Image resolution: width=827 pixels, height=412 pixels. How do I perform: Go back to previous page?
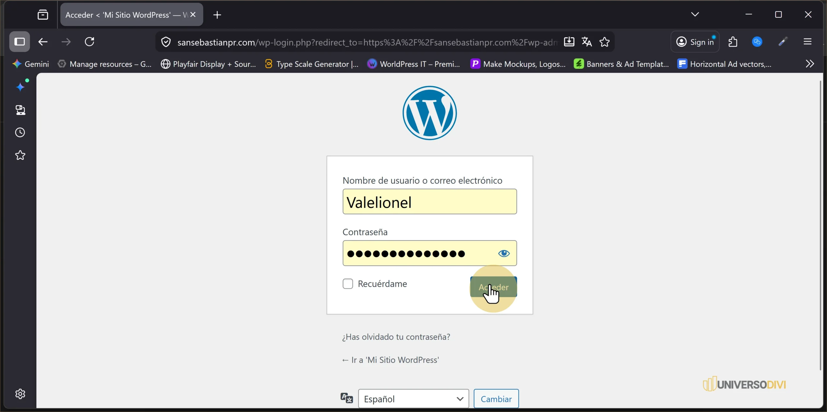tap(43, 42)
